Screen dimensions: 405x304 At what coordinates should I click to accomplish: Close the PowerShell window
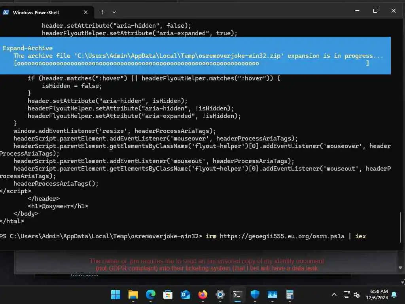tap(394, 11)
